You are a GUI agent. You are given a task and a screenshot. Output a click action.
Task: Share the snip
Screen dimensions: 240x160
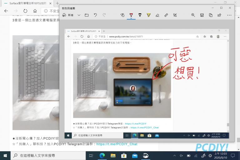pyautogui.click(x=219, y=15)
